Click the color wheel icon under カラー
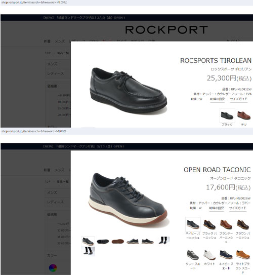Screen dimensions: 253x275 [53, 268]
